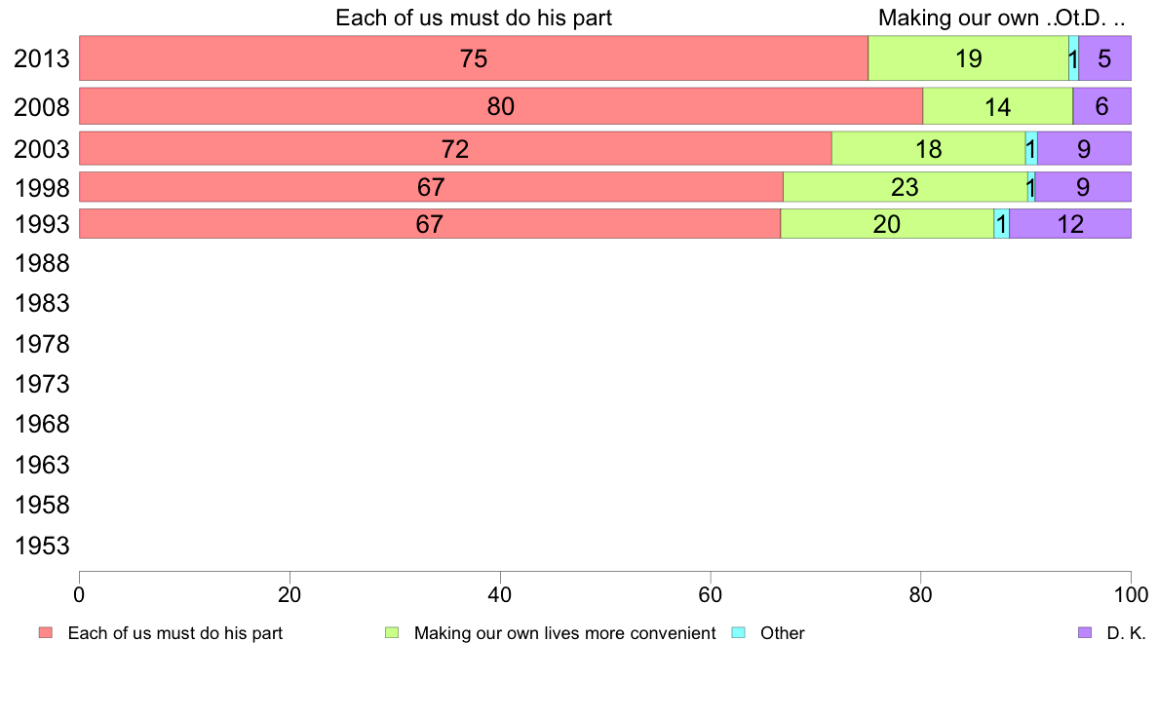
Task: Click the 2008 purple segment labeled 6
Action: (x=1101, y=106)
